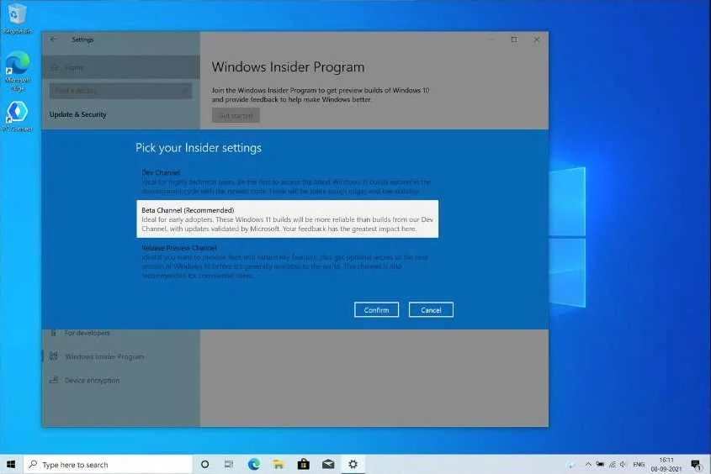The height and width of the screenshot is (474, 711).
Task: Click the Device encryption sidebar icon
Action: click(x=54, y=380)
